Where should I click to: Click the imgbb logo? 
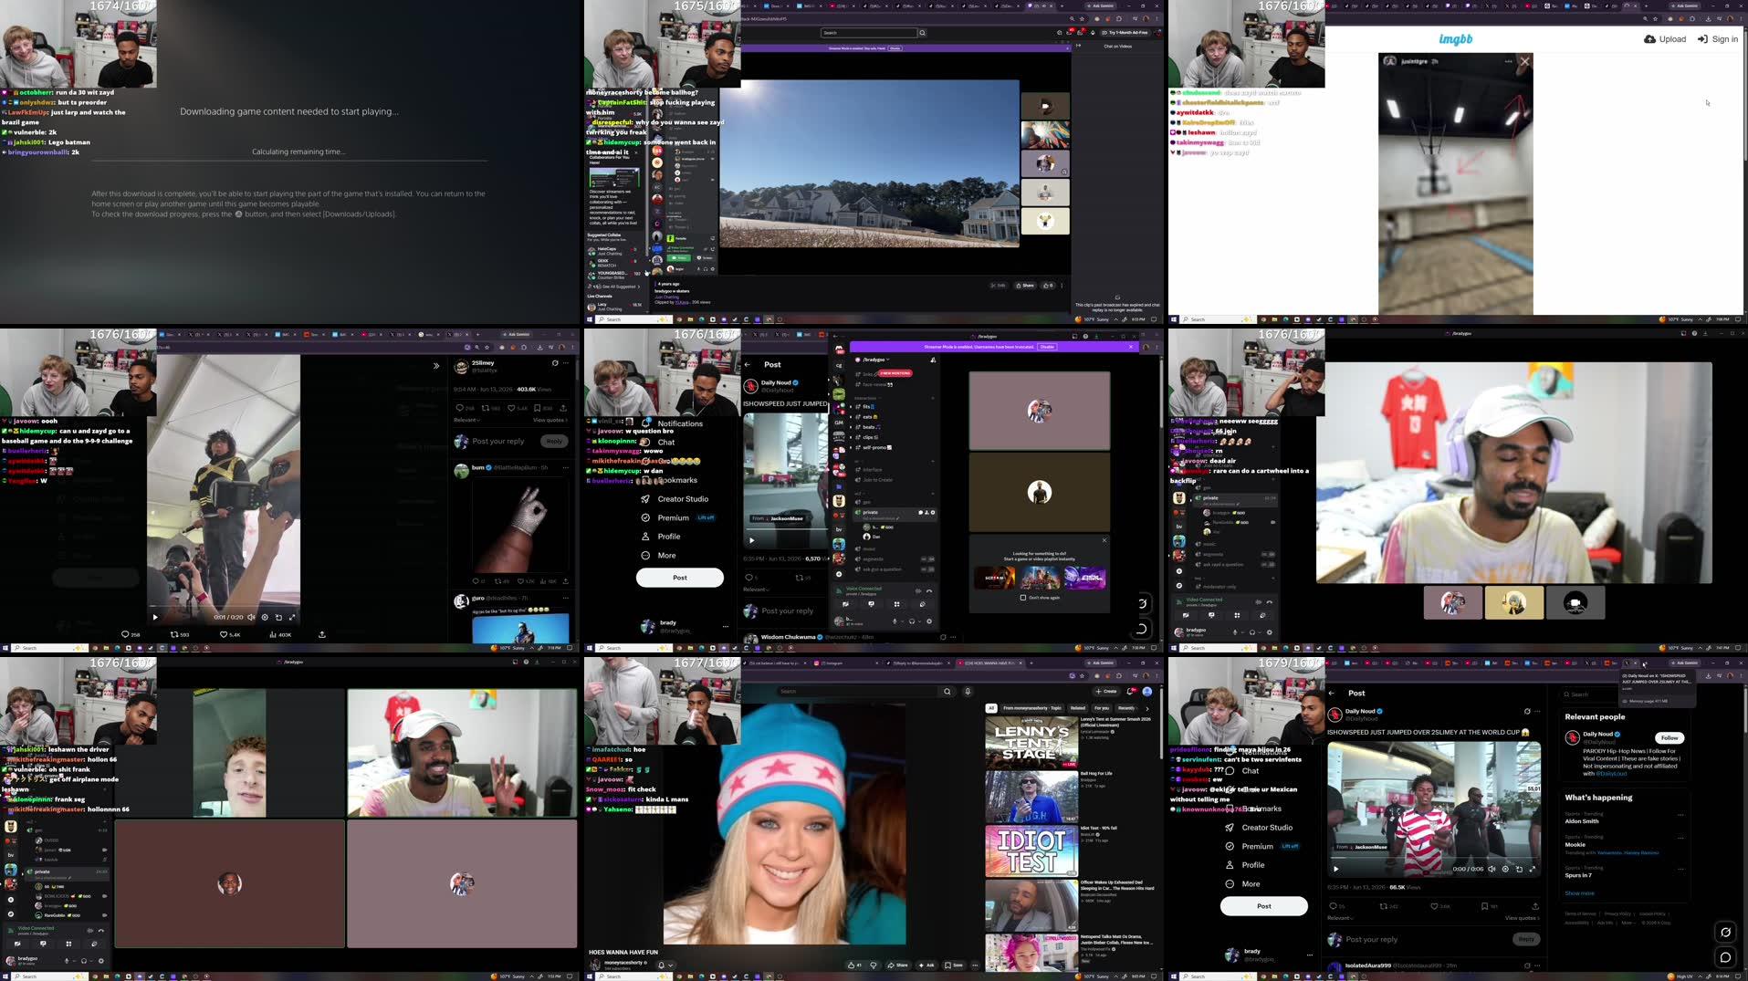pyautogui.click(x=1456, y=39)
